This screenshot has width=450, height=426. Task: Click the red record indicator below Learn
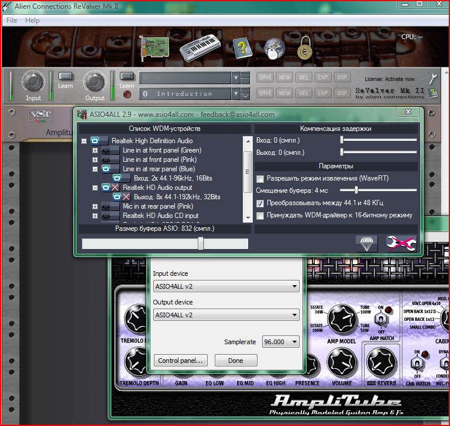click(127, 94)
